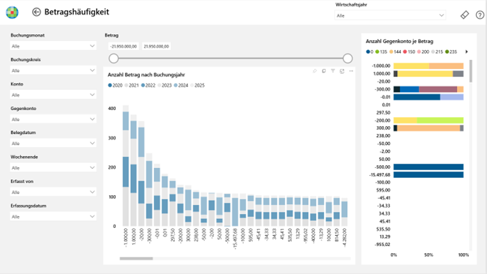
Task: Open the Gegenkonto filter dropdown
Action: [x=53, y=119]
